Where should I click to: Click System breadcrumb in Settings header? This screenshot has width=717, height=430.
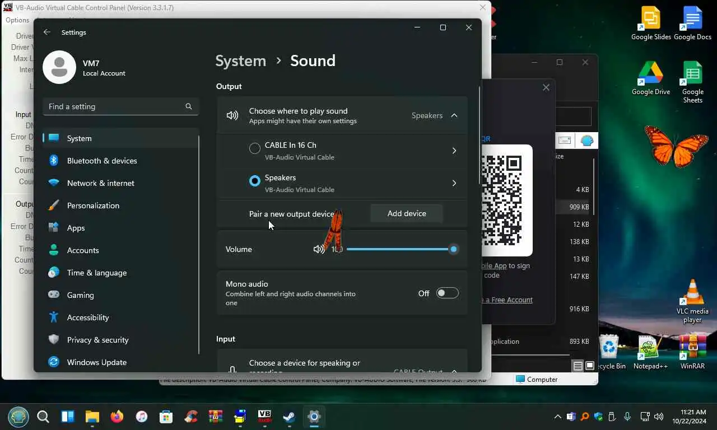tap(241, 60)
